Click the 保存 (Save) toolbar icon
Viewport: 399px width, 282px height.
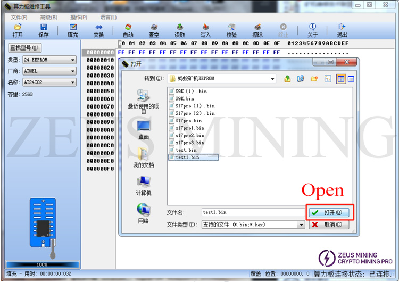click(x=44, y=30)
